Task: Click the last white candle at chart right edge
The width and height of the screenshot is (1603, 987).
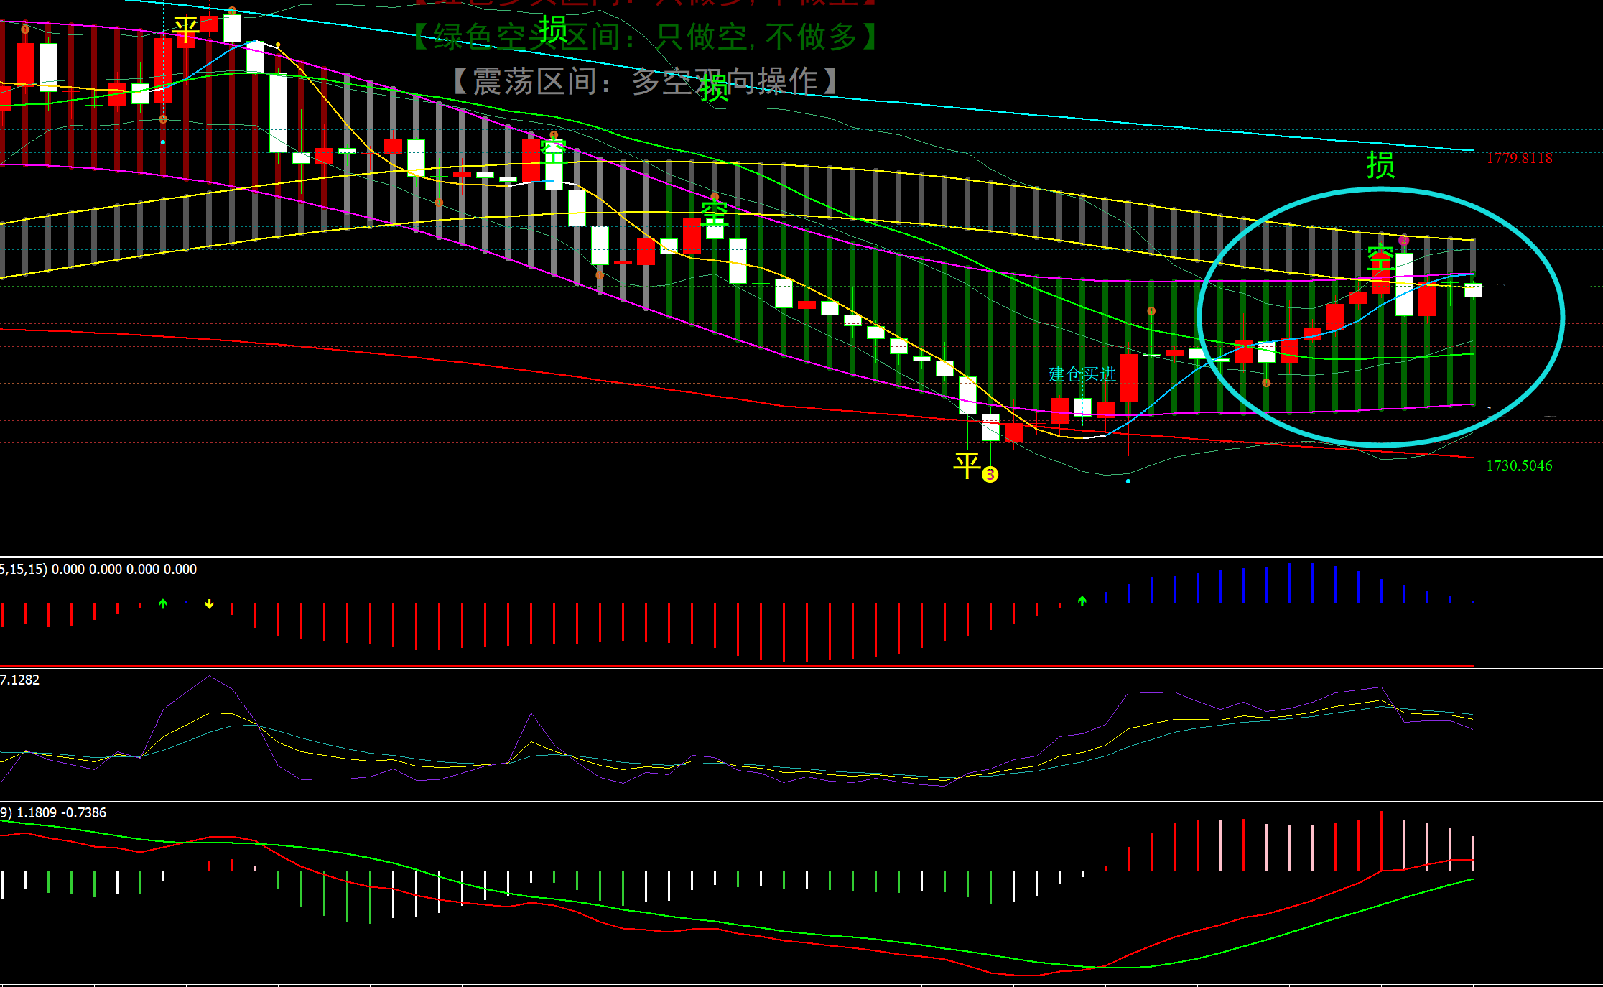Action: pos(1473,290)
